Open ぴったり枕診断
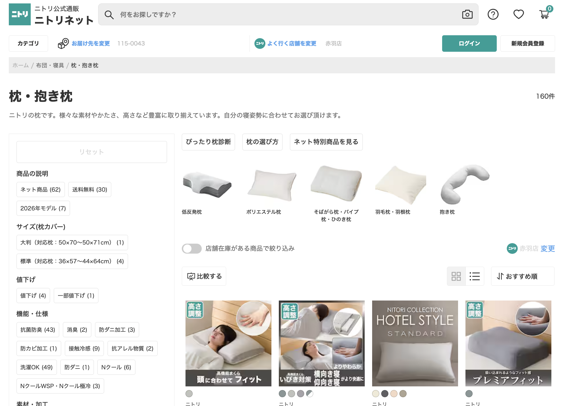Viewport: 573px width, 406px height. (208, 142)
